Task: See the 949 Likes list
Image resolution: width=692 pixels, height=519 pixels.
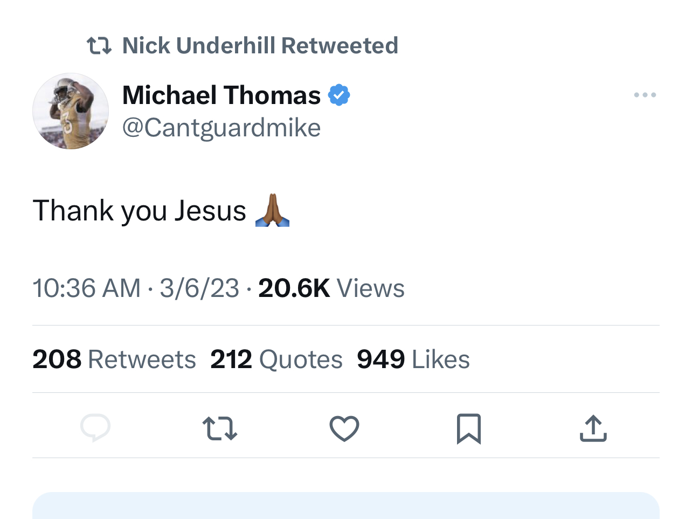Action: pos(413,359)
